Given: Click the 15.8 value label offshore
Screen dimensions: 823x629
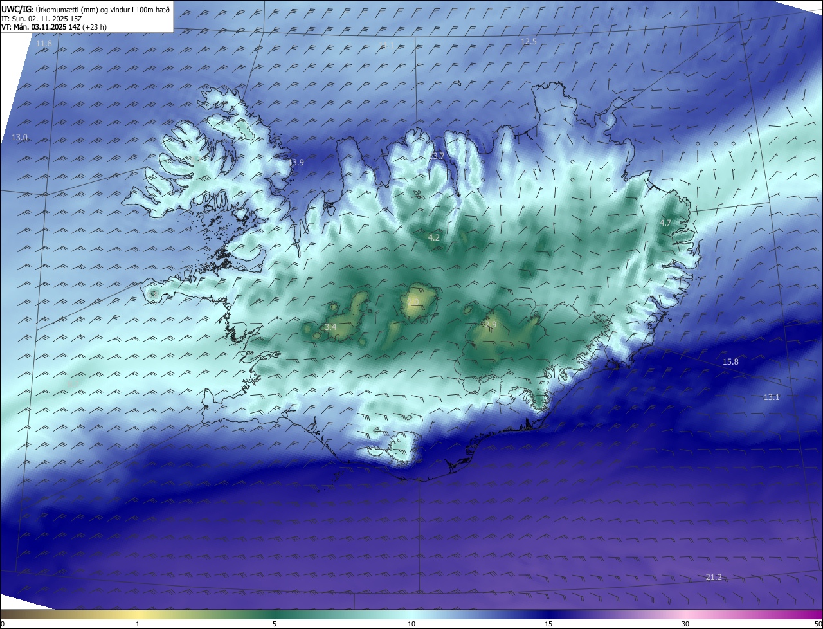Looking at the screenshot, I should pos(730,362).
